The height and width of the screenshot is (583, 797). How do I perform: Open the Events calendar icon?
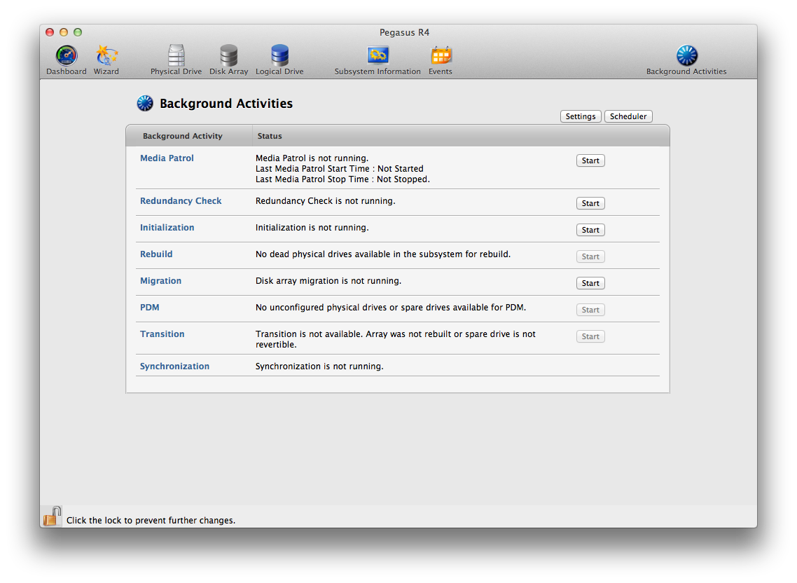pyautogui.click(x=441, y=56)
